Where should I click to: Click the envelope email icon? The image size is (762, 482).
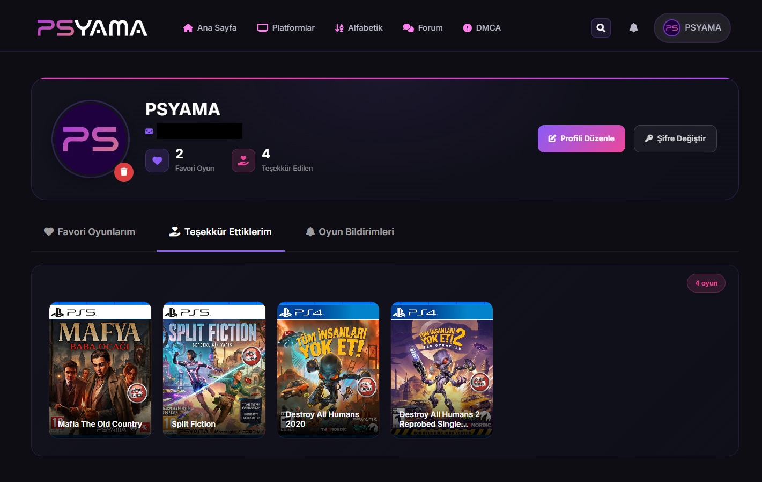149,131
